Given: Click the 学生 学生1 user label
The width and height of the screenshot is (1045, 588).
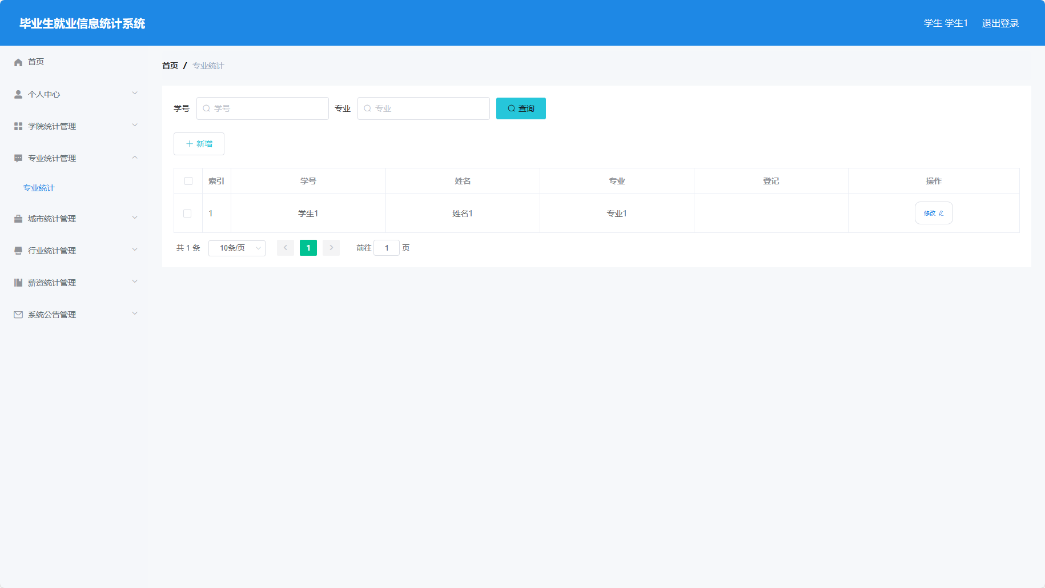Looking at the screenshot, I should [946, 23].
